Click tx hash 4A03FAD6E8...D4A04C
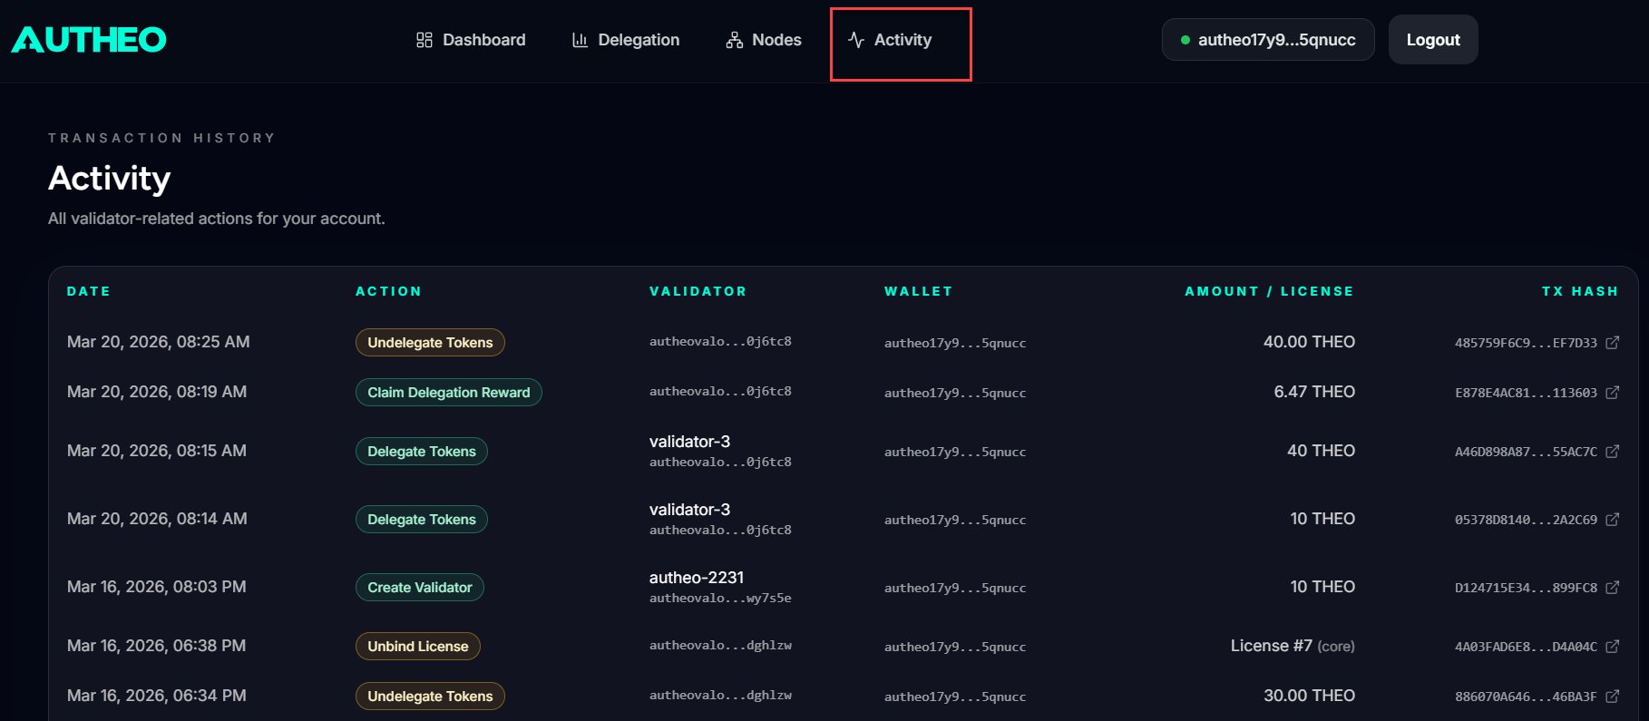Viewport: 1649px width, 721px height. click(1526, 647)
